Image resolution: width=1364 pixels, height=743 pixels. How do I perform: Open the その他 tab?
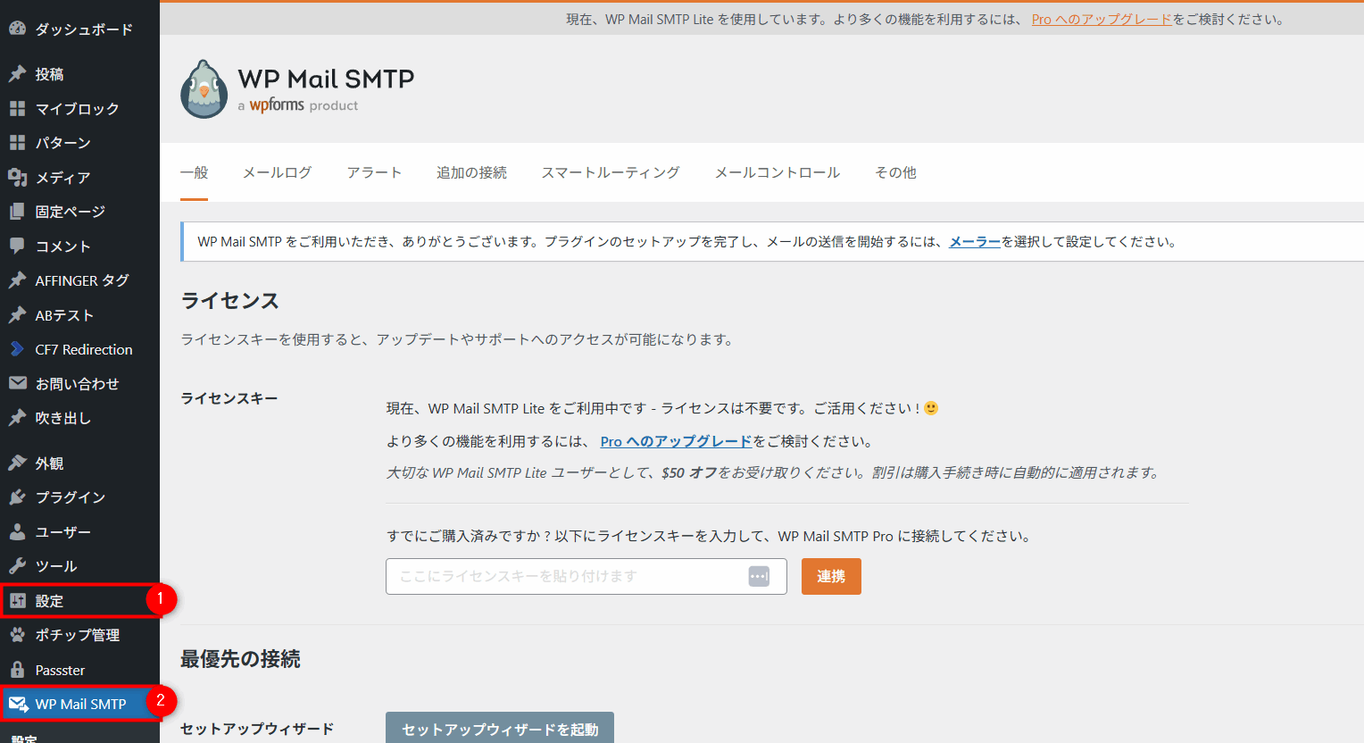(895, 172)
